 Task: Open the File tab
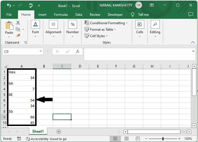click(9, 15)
